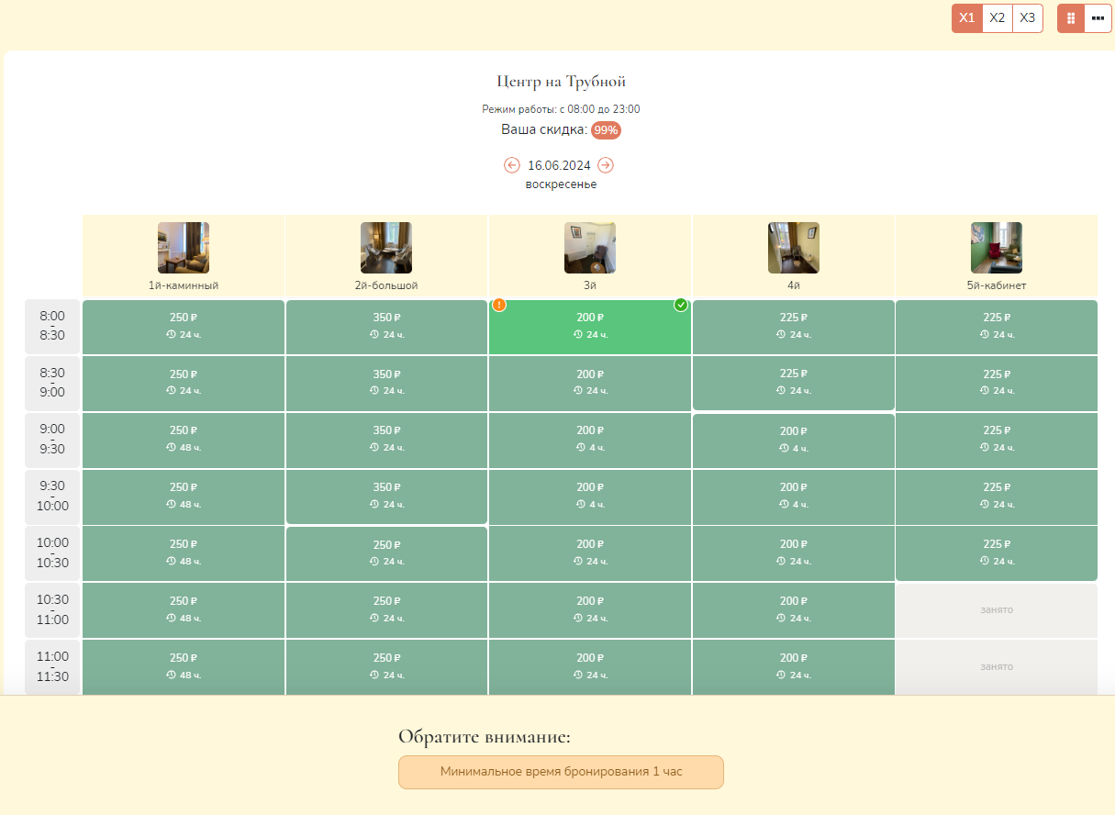Open photo of 5й-кабинет room
The height and width of the screenshot is (815, 1115).
tap(997, 248)
